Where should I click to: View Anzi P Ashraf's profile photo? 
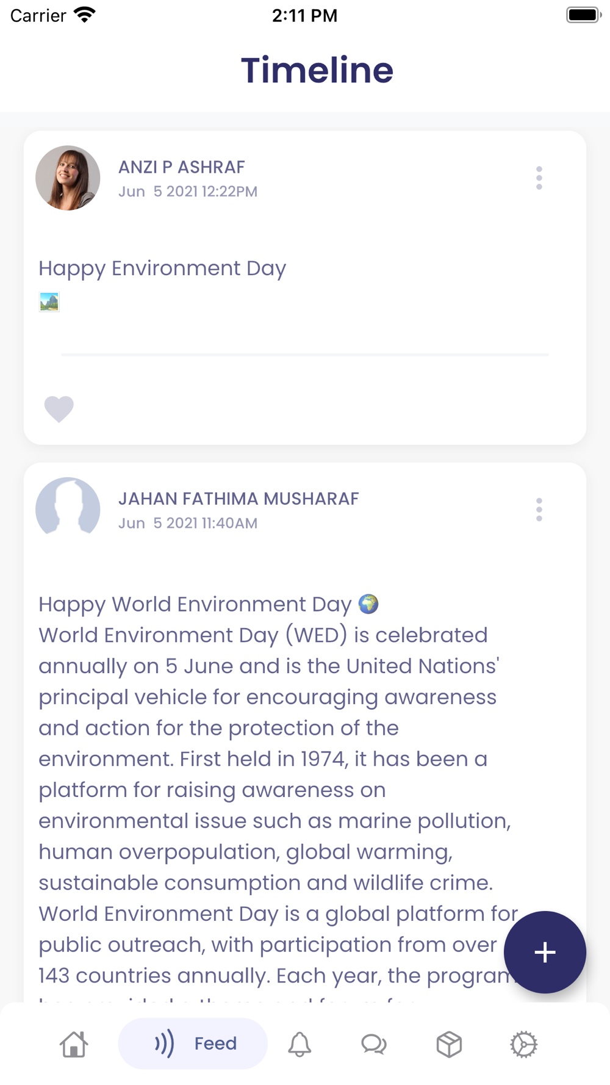(68, 178)
